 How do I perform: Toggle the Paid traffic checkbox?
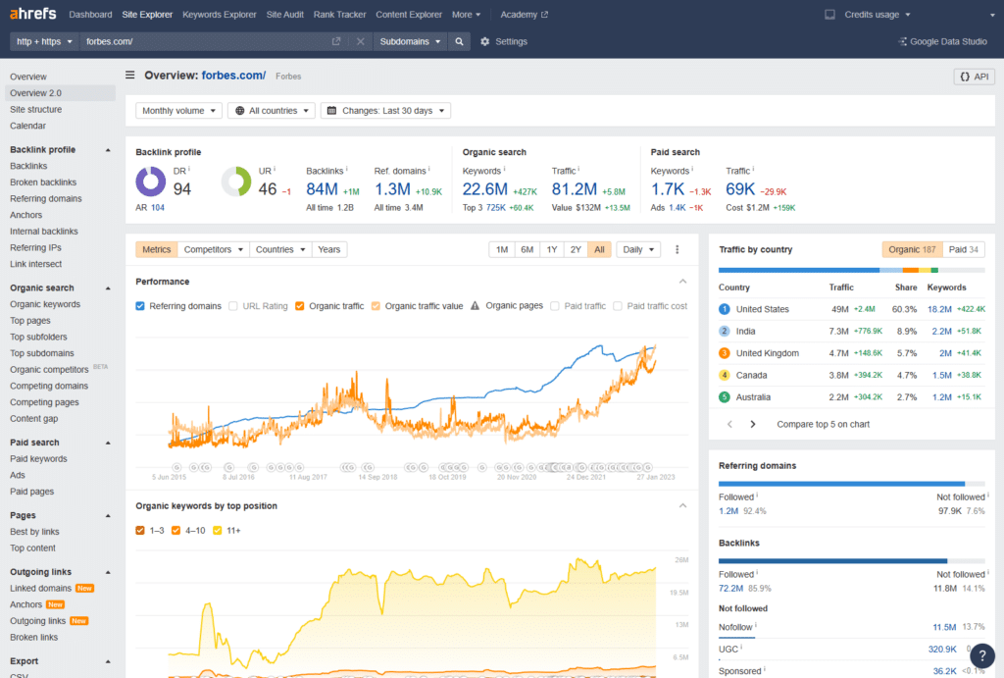point(556,306)
